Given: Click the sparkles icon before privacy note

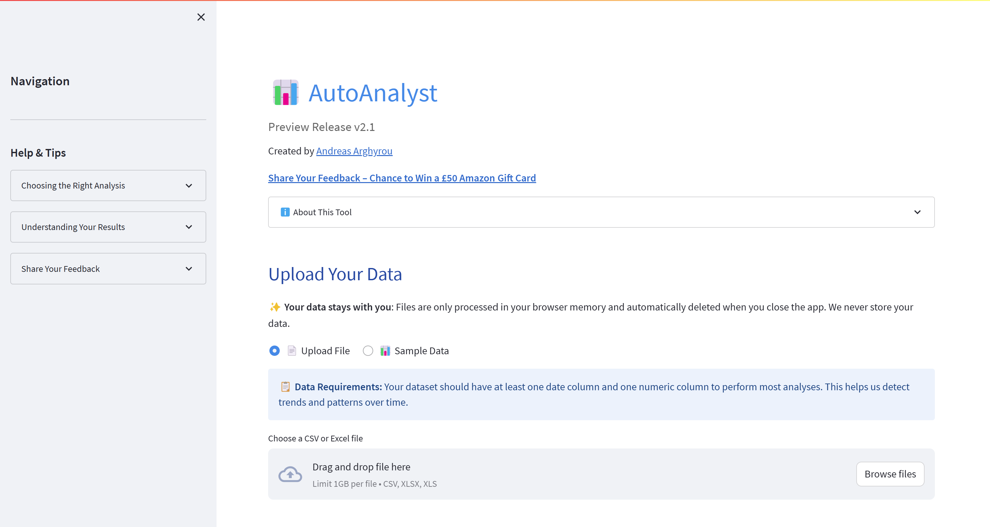Looking at the screenshot, I should tap(274, 307).
